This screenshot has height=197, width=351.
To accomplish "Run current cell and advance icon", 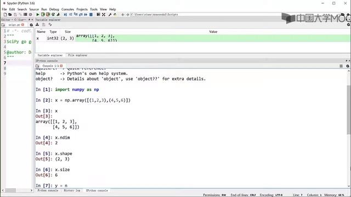I will tap(48, 15).
